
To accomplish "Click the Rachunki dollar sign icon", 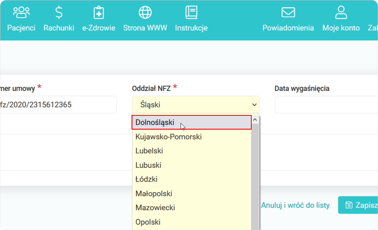I will click(59, 12).
